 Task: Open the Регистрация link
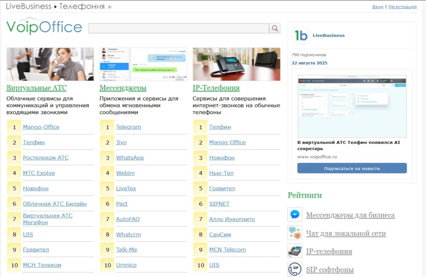tap(402, 7)
